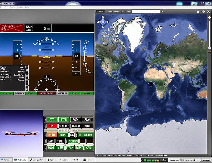The height and width of the screenshot is (163, 212).
Task: Click the SENSOR system health indicator
Action: coord(64,126)
